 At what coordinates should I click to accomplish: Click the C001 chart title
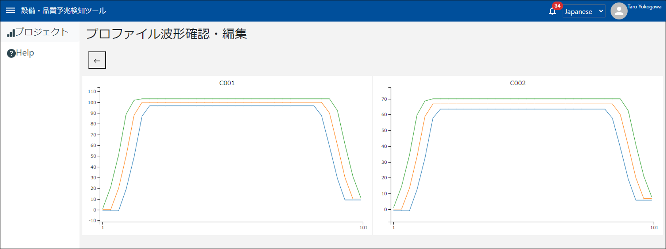[x=227, y=83]
